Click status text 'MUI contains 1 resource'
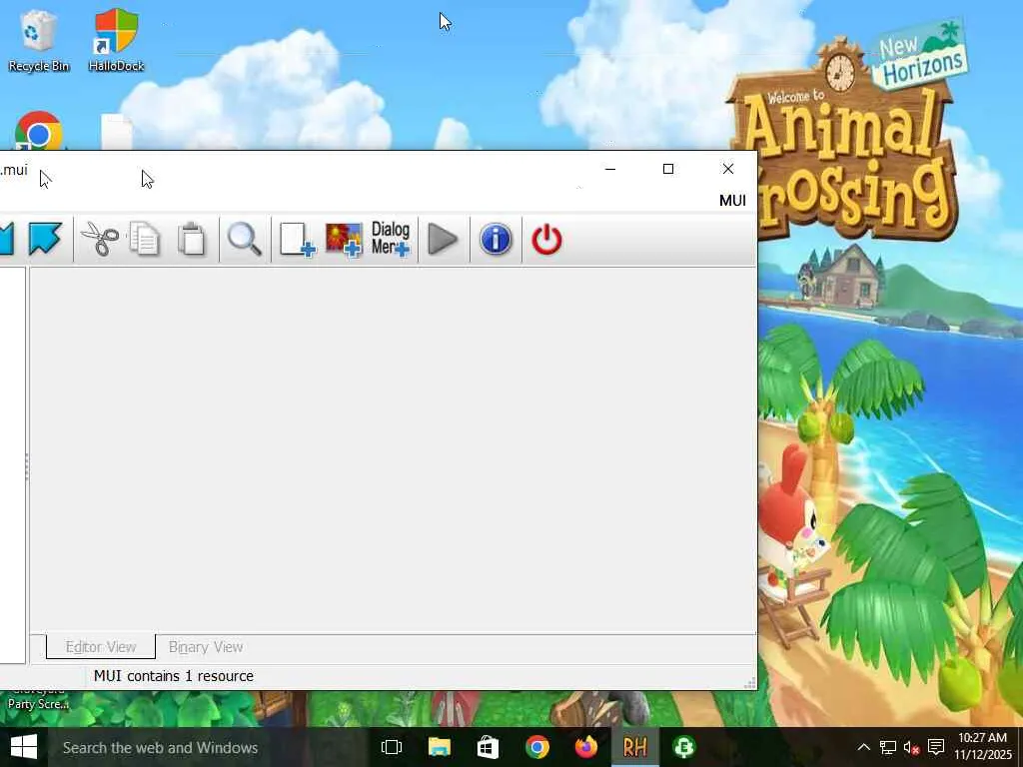Viewport: 1023px width, 767px height. (x=174, y=676)
